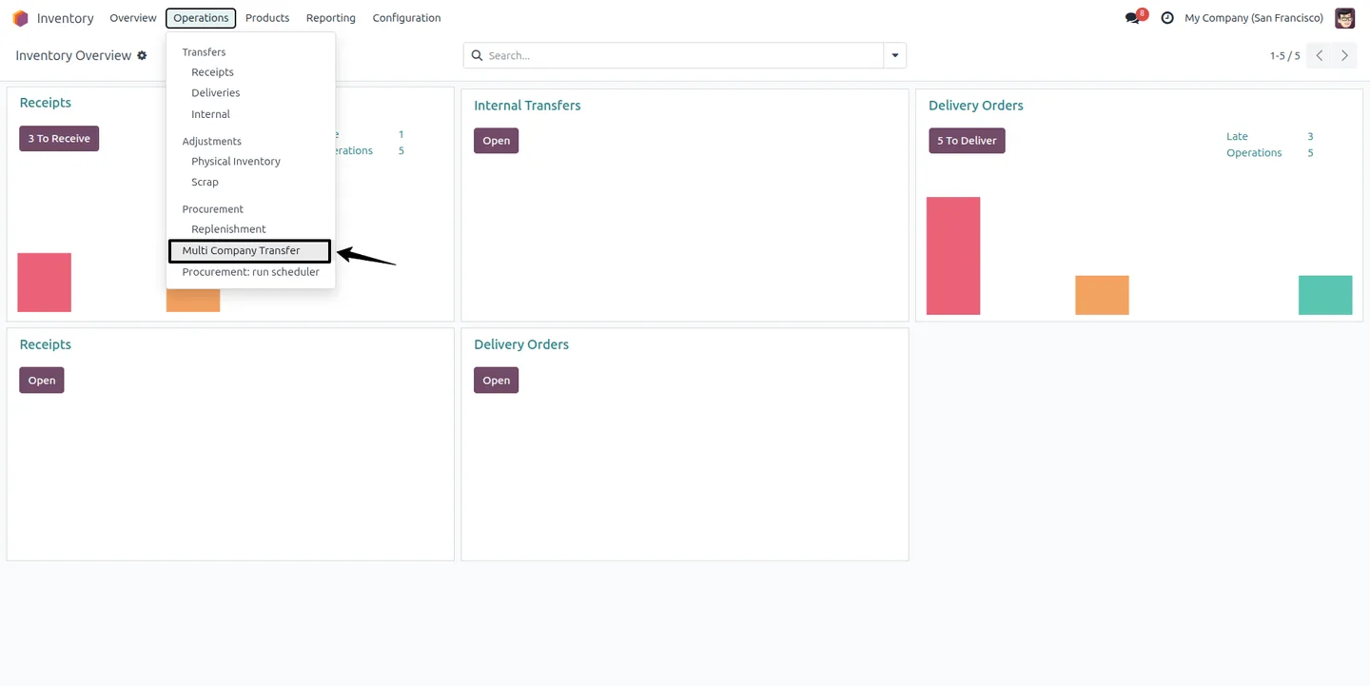Click the search magnifier icon

click(478, 56)
